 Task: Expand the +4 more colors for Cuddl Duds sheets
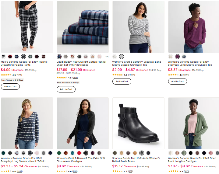[x=107, y=57]
